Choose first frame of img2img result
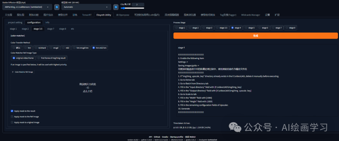The image size is (339, 141). point(51,58)
